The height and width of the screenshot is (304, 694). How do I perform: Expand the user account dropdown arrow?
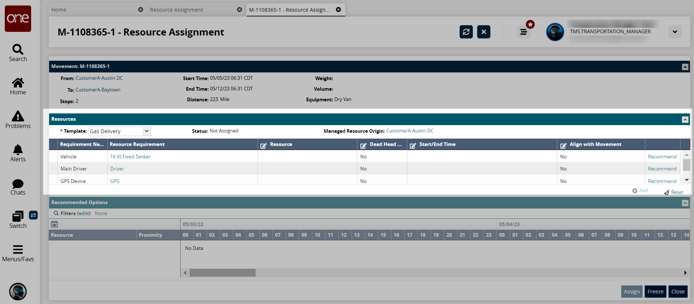675,32
